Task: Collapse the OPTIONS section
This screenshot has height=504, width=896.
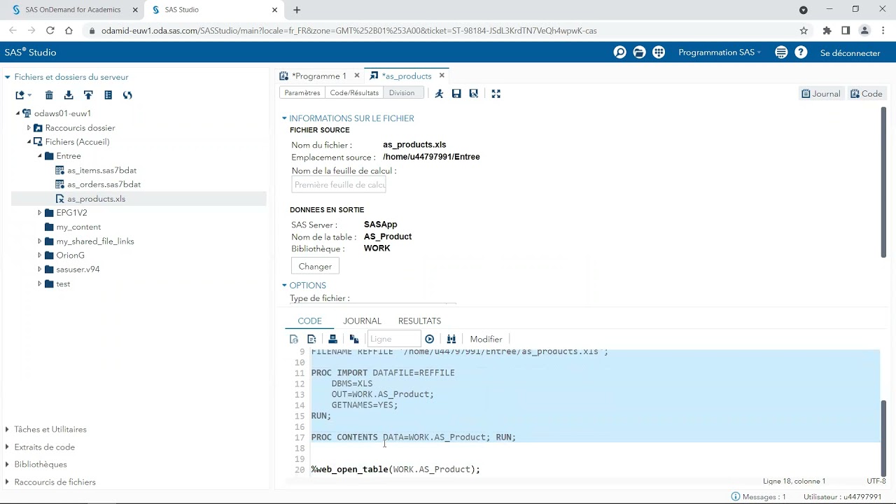Action: point(285,286)
